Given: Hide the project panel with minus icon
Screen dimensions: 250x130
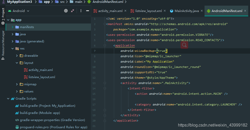Looking at the screenshot, I should point(88,11).
